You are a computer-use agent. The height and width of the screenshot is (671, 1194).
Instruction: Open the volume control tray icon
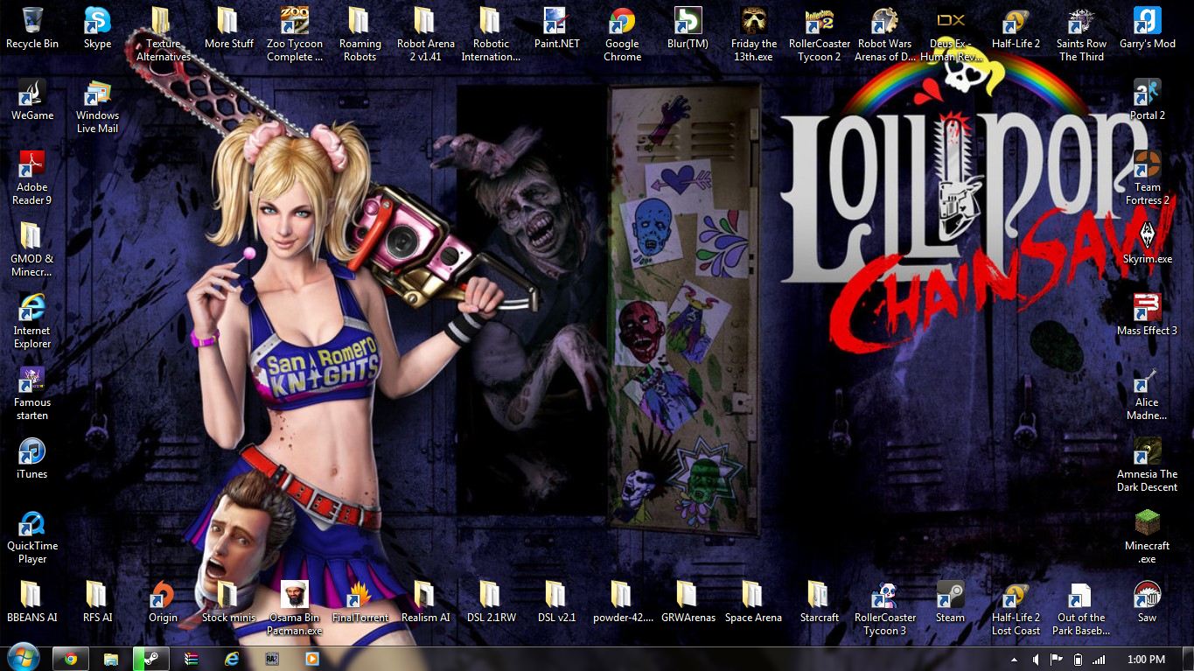coord(1036,660)
